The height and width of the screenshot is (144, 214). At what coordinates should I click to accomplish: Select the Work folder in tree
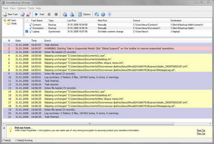point(14,23)
